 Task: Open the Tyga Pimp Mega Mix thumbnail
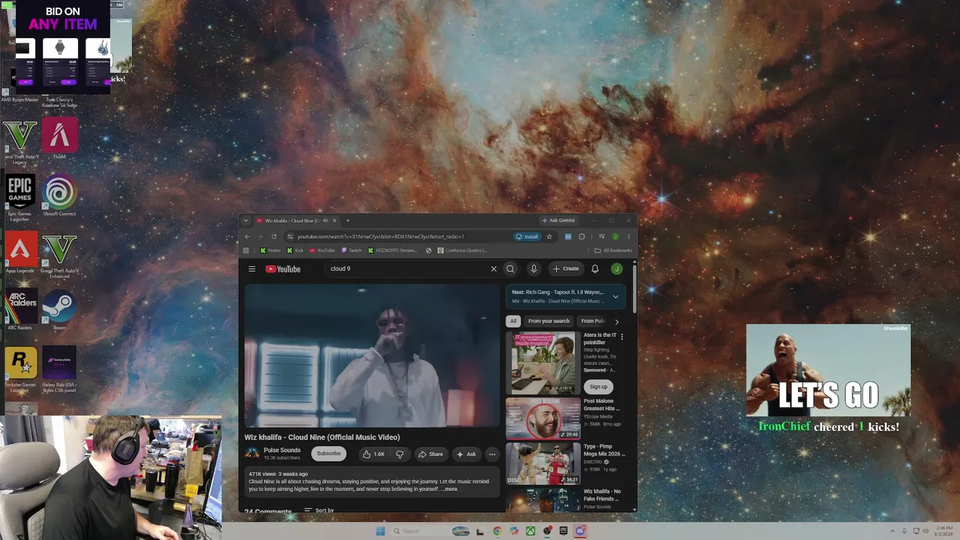click(543, 463)
